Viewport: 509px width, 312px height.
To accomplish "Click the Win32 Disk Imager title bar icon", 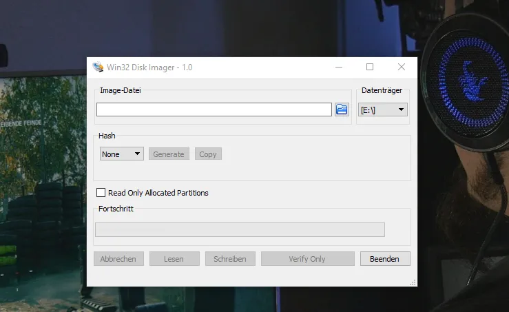I will coord(98,67).
